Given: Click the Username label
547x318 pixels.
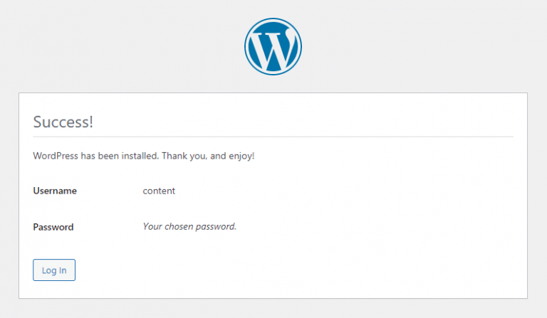Looking at the screenshot, I should point(55,191).
